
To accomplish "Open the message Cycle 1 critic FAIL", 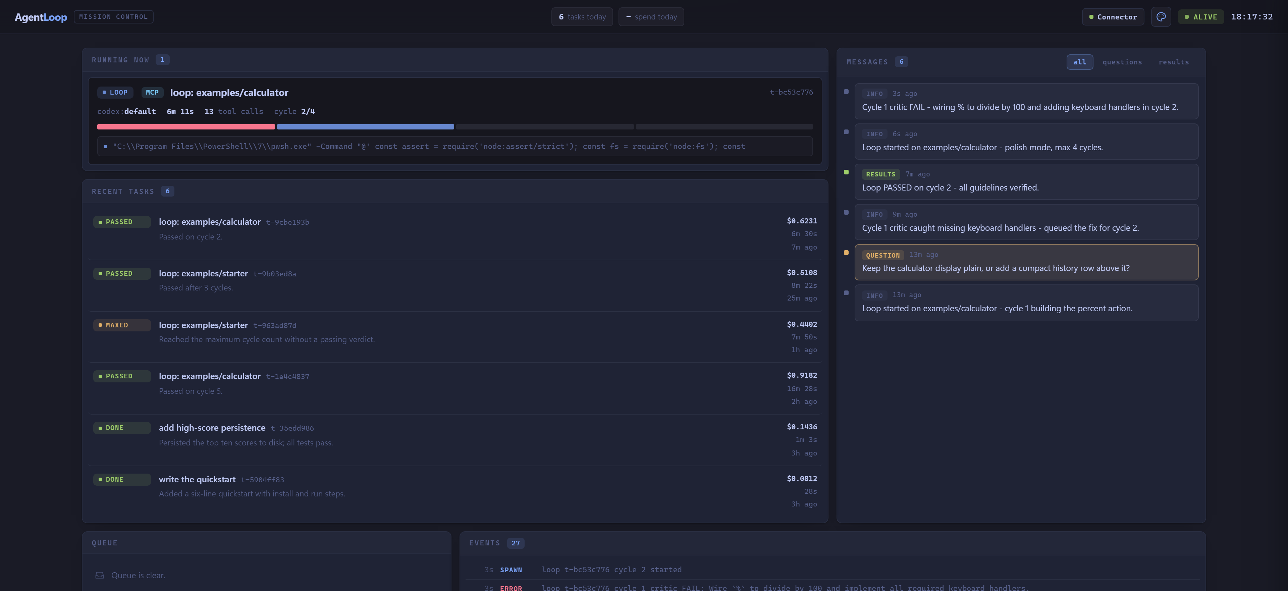I will pyautogui.click(x=1026, y=102).
